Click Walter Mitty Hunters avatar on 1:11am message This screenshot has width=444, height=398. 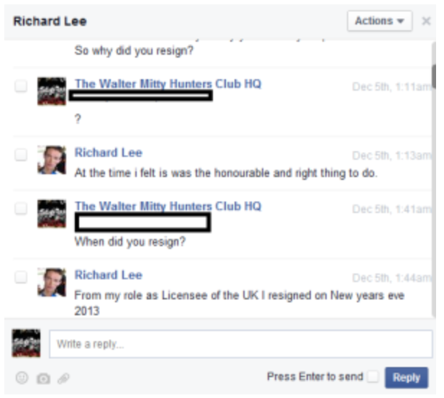click(52, 91)
